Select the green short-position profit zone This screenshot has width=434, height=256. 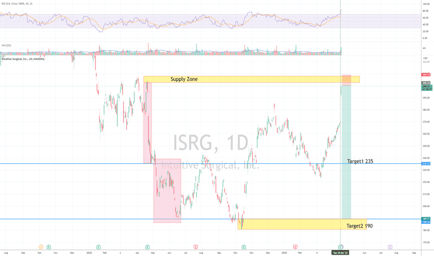click(346, 152)
